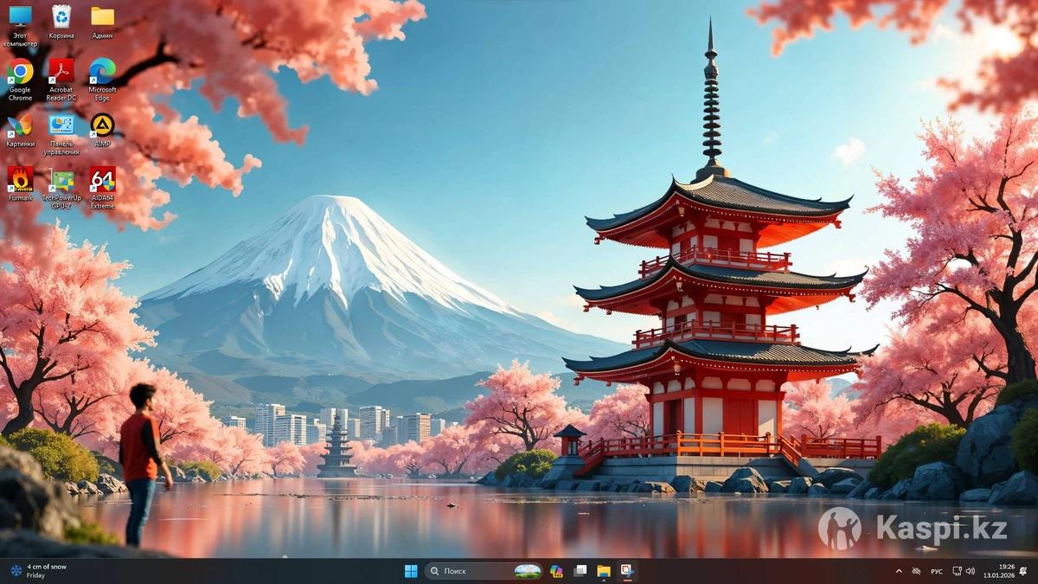Viewport: 1038px width, 584px height.
Task: Open Task View from the taskbar
Action: pyautogui.click(x=580, y=571)
